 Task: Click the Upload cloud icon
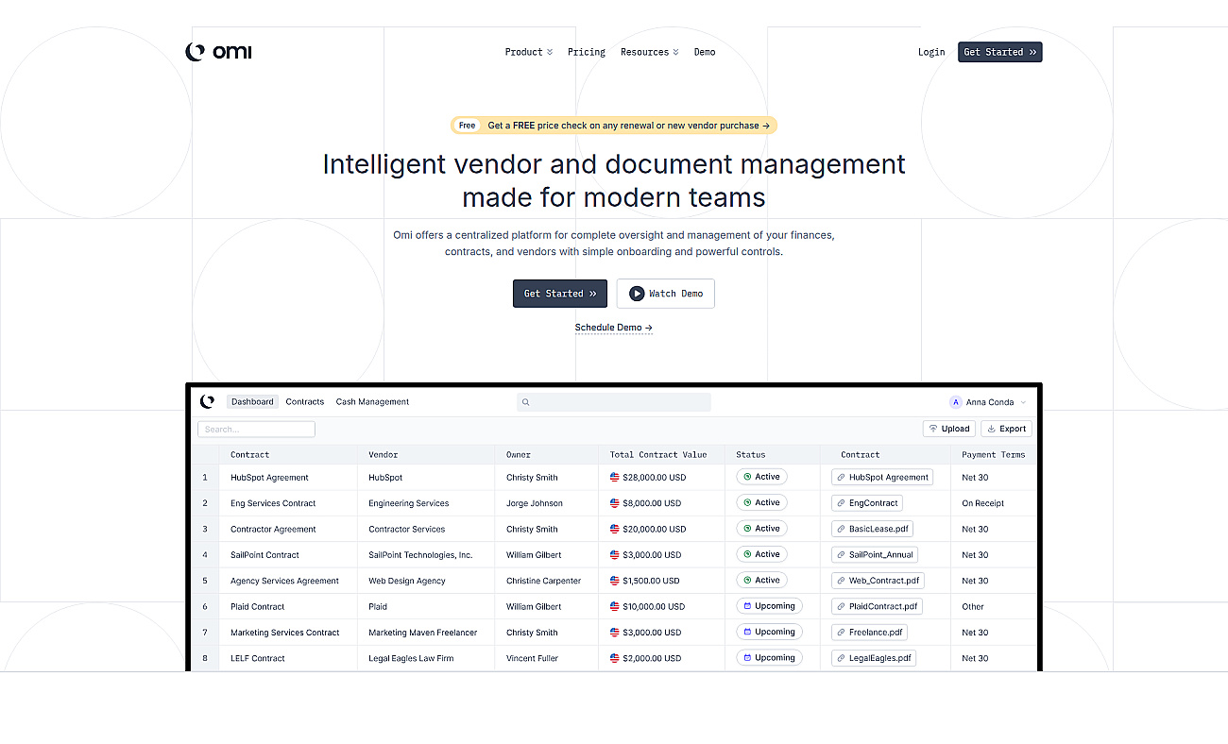(x=933, y=429)
